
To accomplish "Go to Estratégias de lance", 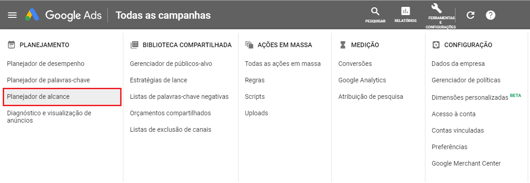I will point(159,80).
